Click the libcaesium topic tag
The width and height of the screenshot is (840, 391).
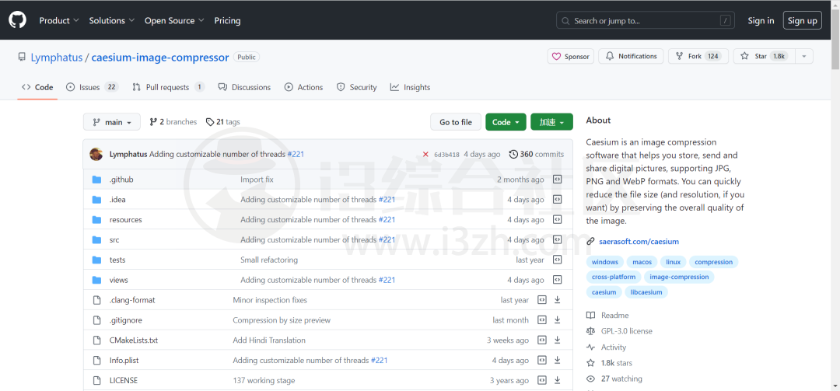click(646, 292)
